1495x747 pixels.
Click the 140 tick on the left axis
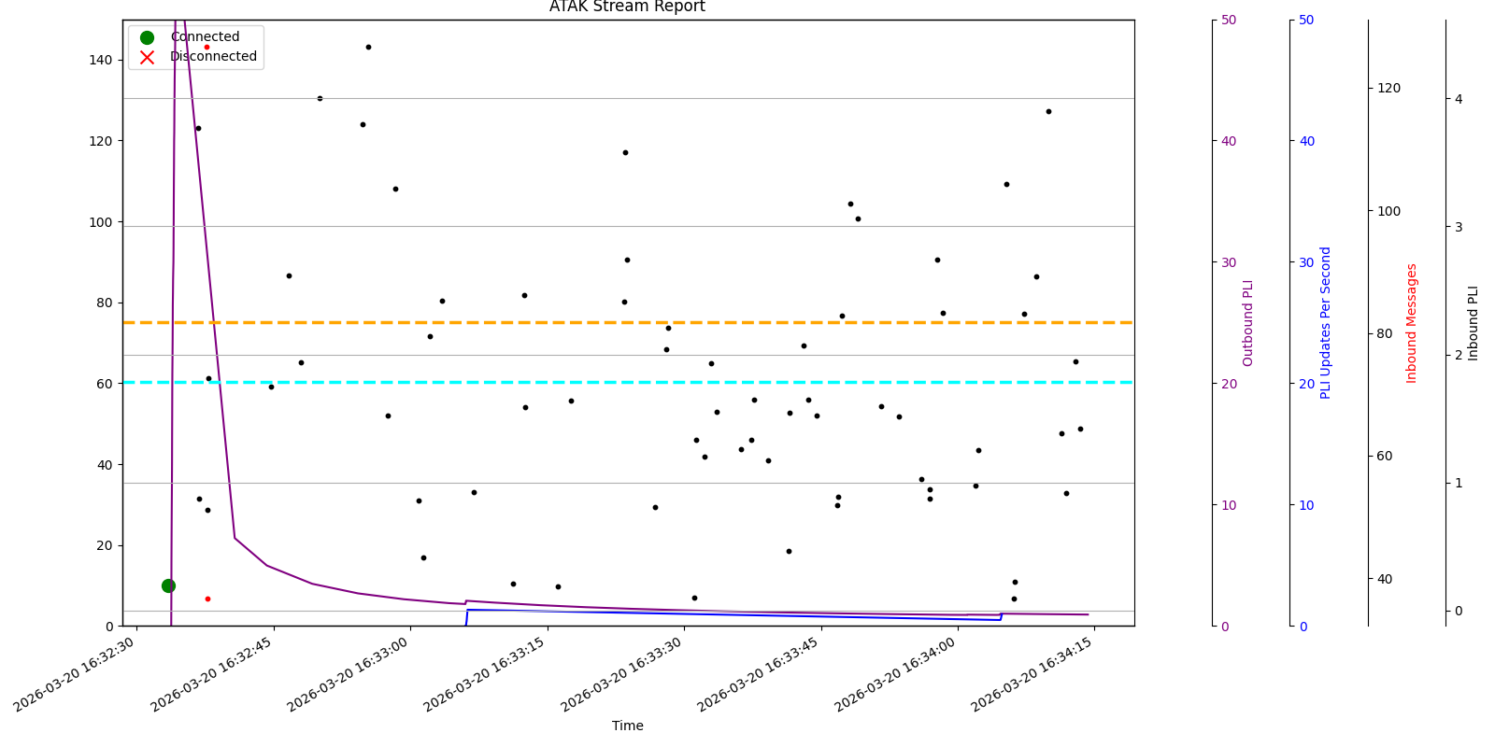pyautogui.click(x=100, y=60)
